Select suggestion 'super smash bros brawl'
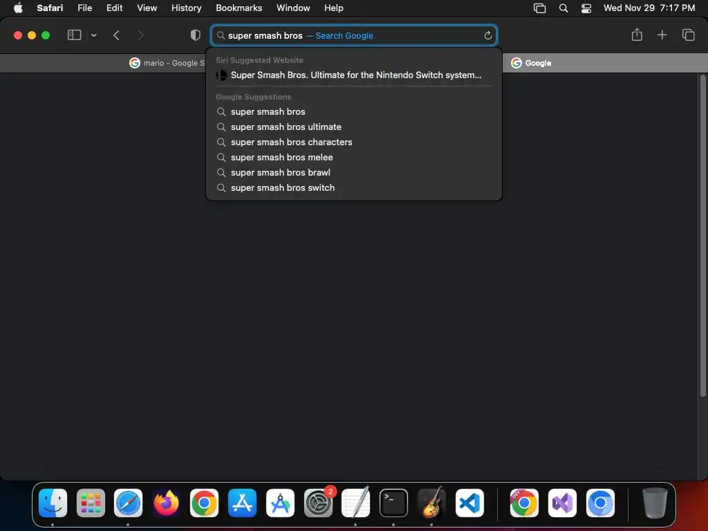Image resolution: width=708 pixels, height=531 pixels. pyautogui.click(x=353, y=172)
